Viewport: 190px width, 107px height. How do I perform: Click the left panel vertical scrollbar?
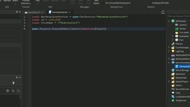[x=20, y=97]
